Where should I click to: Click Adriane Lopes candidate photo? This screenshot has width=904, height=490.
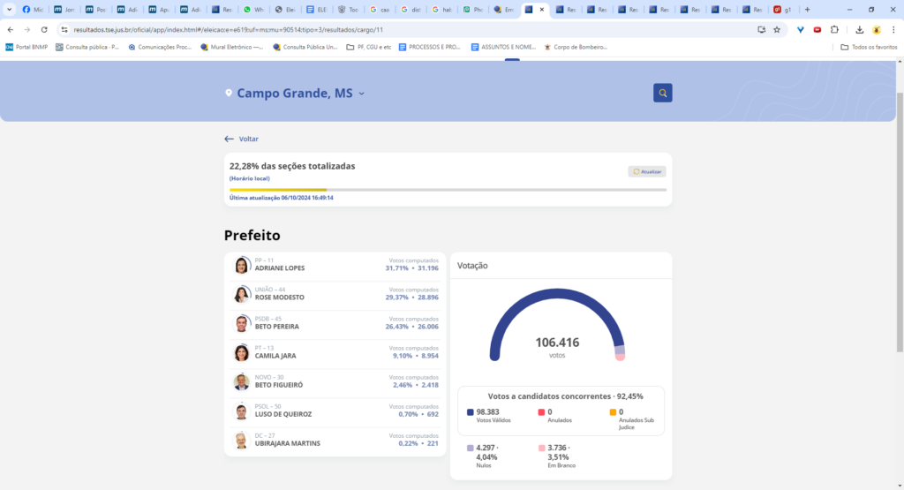241,266
